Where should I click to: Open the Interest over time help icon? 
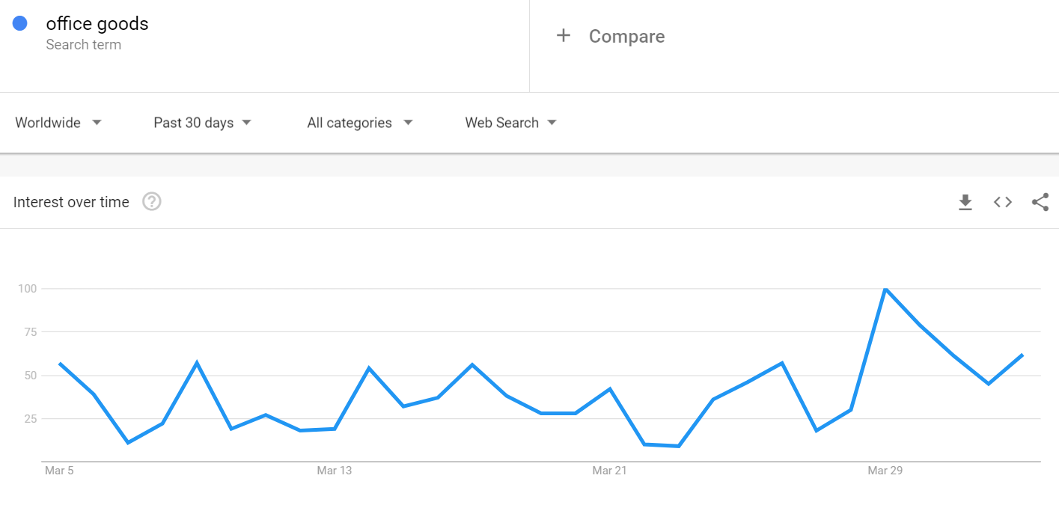pos(152,201)
